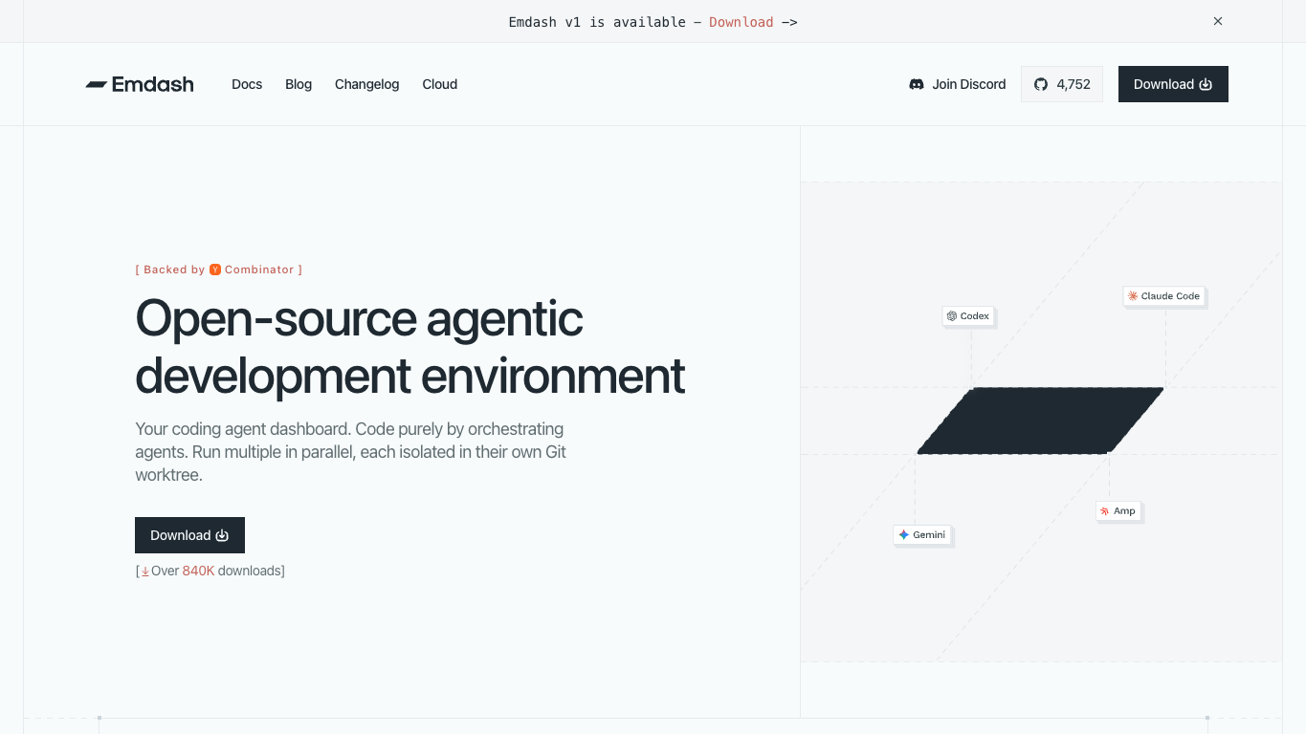Click the 840K downloads count text
This screenshot has height=734, width=1306.
pos(198,571)
